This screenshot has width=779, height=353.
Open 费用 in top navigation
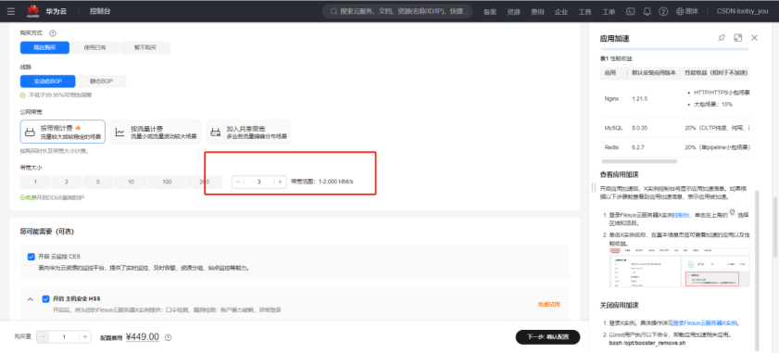pyautogui.click(x=537, y=12)
